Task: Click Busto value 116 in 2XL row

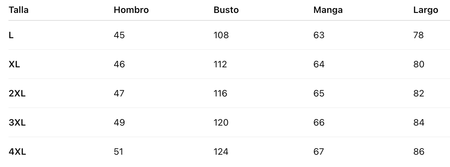Action: (220, 94)
